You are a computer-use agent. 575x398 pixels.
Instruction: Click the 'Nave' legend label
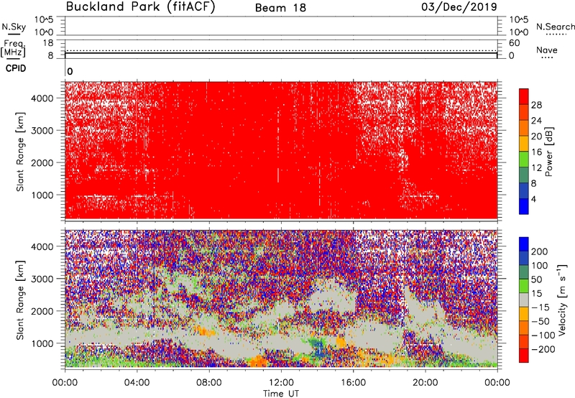pyautogui.click(x=547, y=50)
